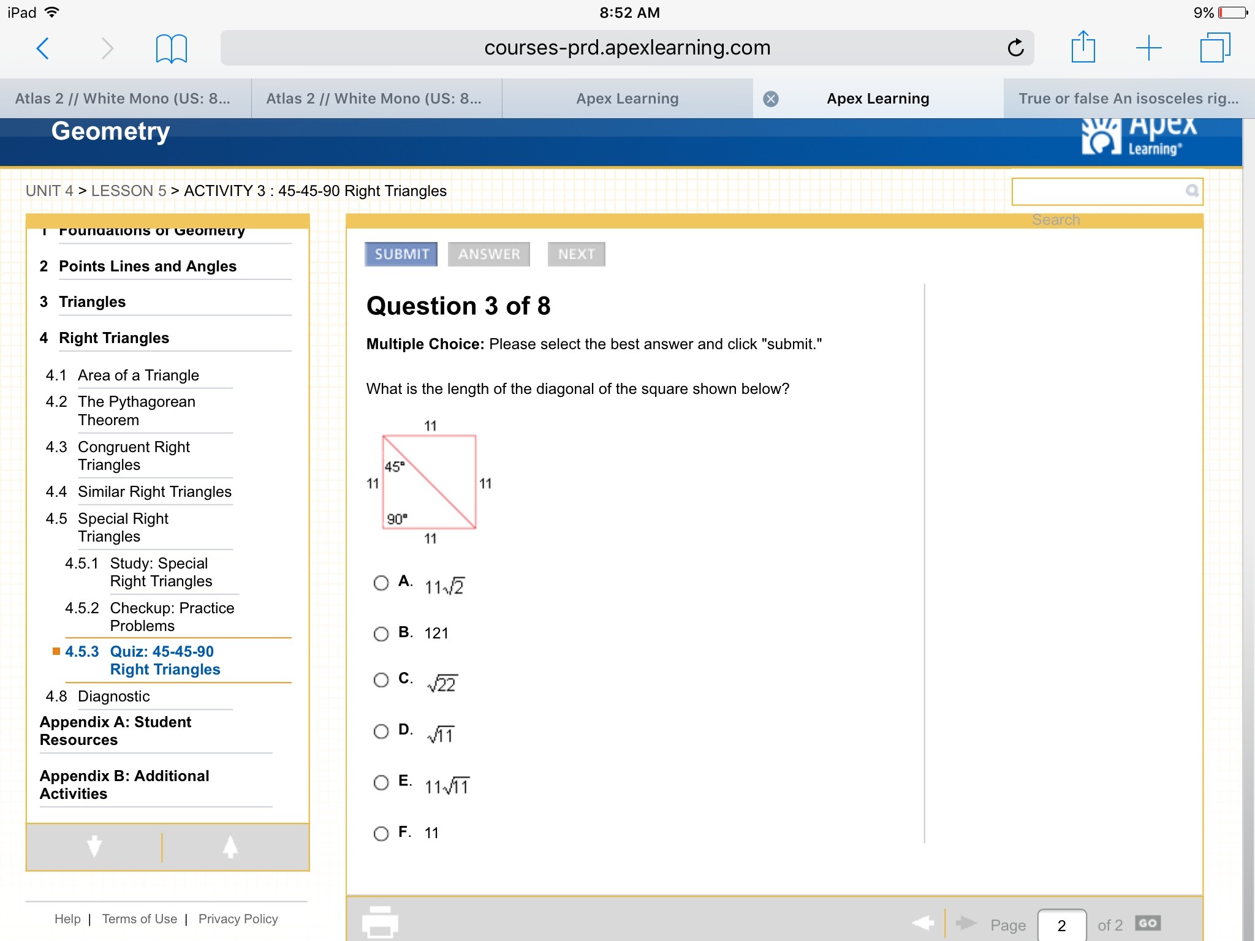The image size is (1255, 941).
Task: Click the printer icon below the quiz
Action: (x=380, y=922)
